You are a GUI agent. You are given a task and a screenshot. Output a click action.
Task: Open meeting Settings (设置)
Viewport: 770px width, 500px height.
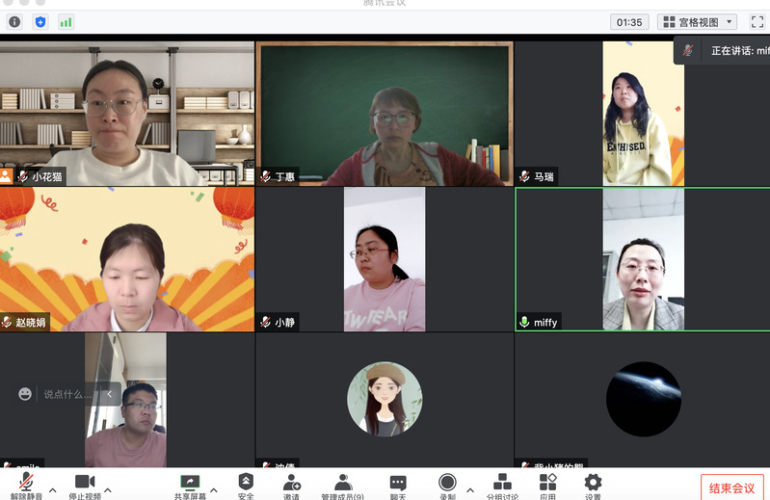tap(593, 486)
